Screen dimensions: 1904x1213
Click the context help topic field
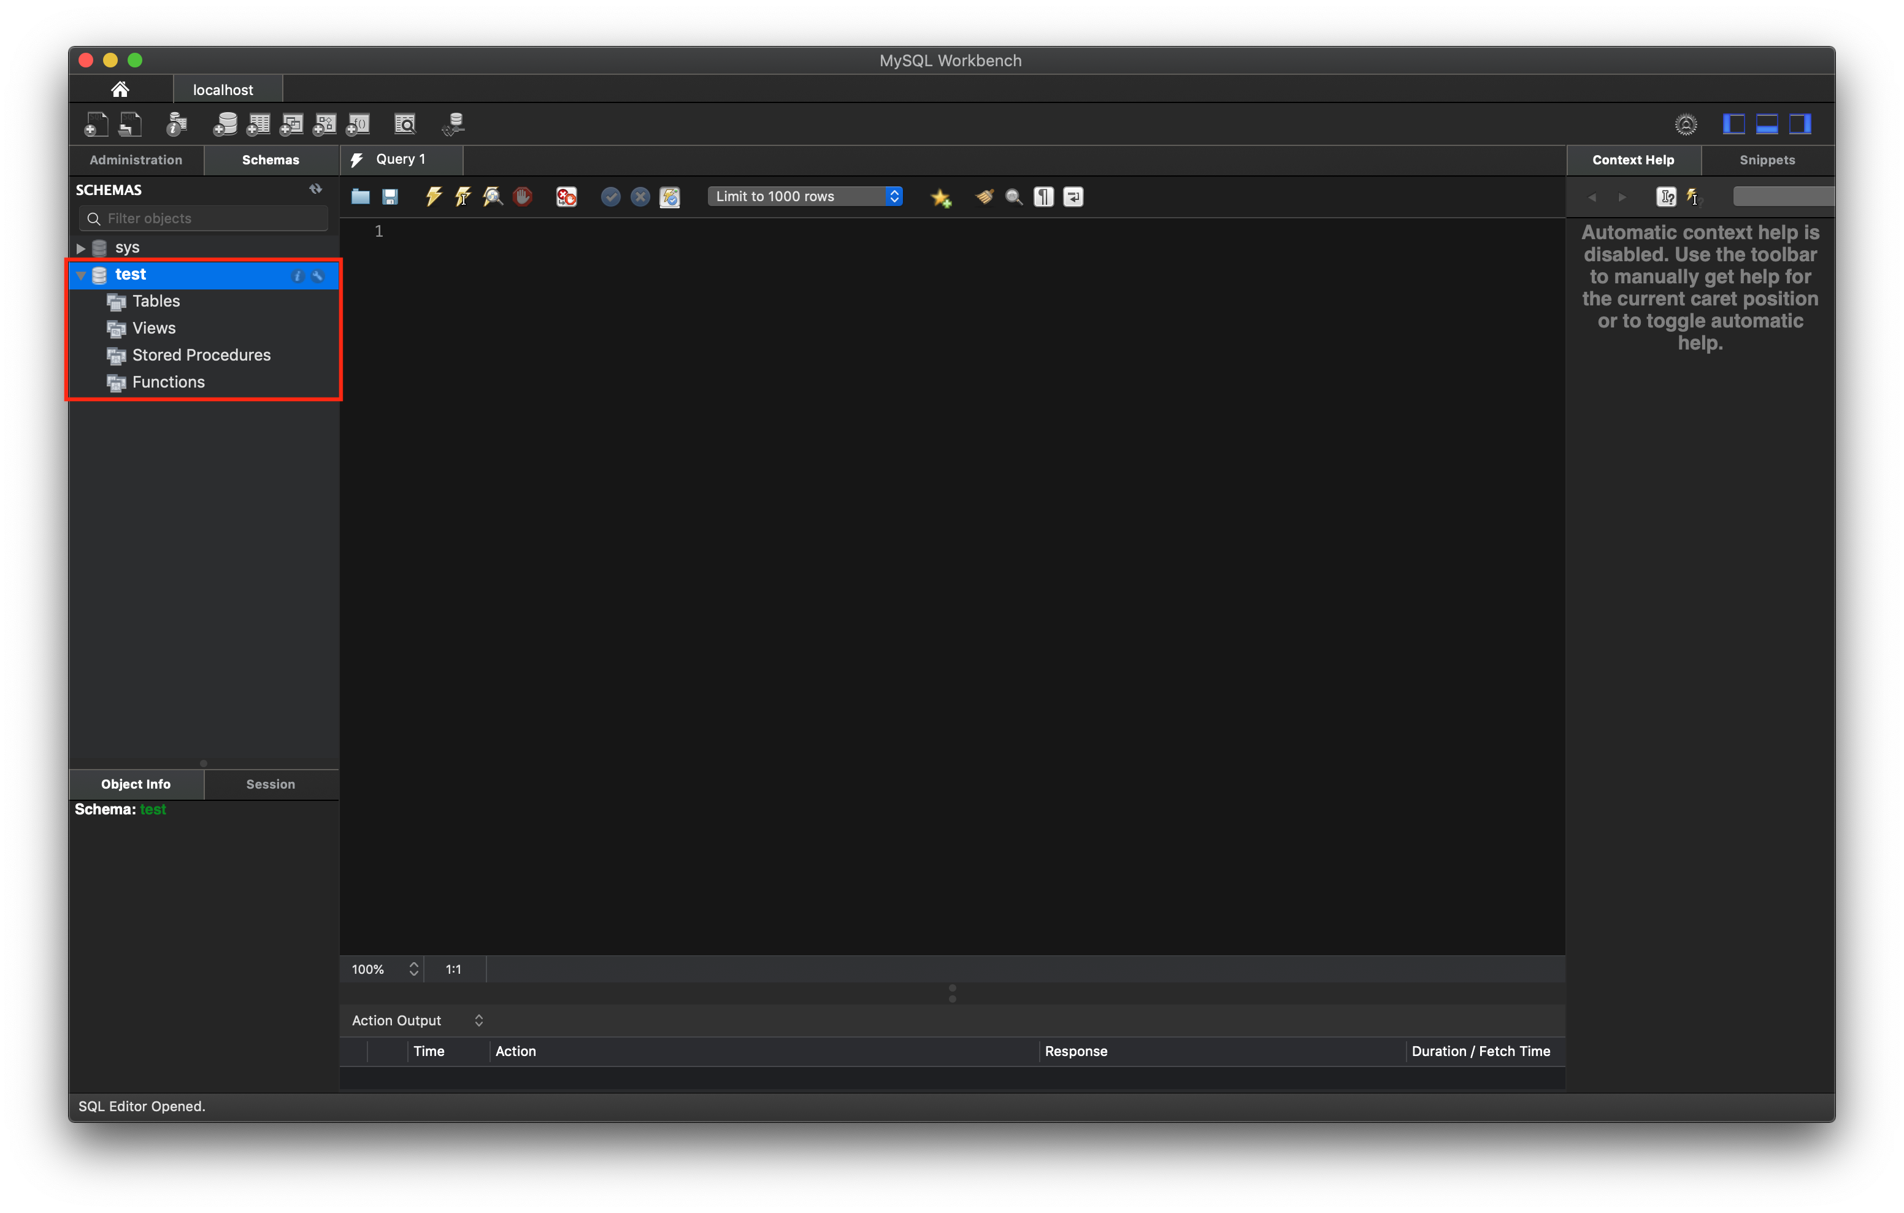click(1783, 197)
